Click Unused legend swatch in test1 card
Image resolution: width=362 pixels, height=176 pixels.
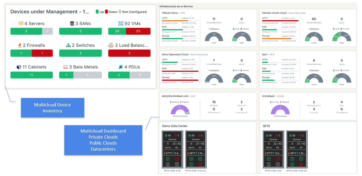pyautogui.click(x=341, y=70)
